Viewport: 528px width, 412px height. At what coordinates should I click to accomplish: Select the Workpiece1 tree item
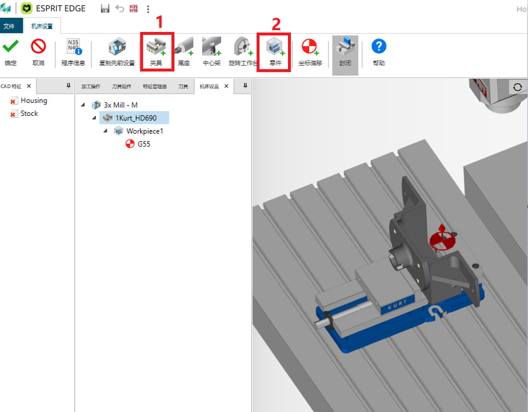[145, 131]
